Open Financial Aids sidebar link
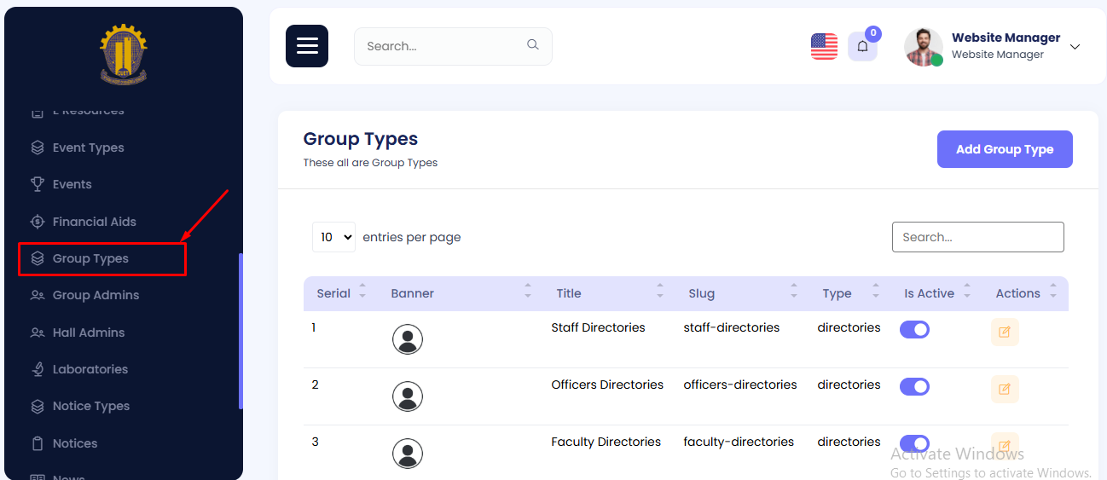 tap(94, 222)
